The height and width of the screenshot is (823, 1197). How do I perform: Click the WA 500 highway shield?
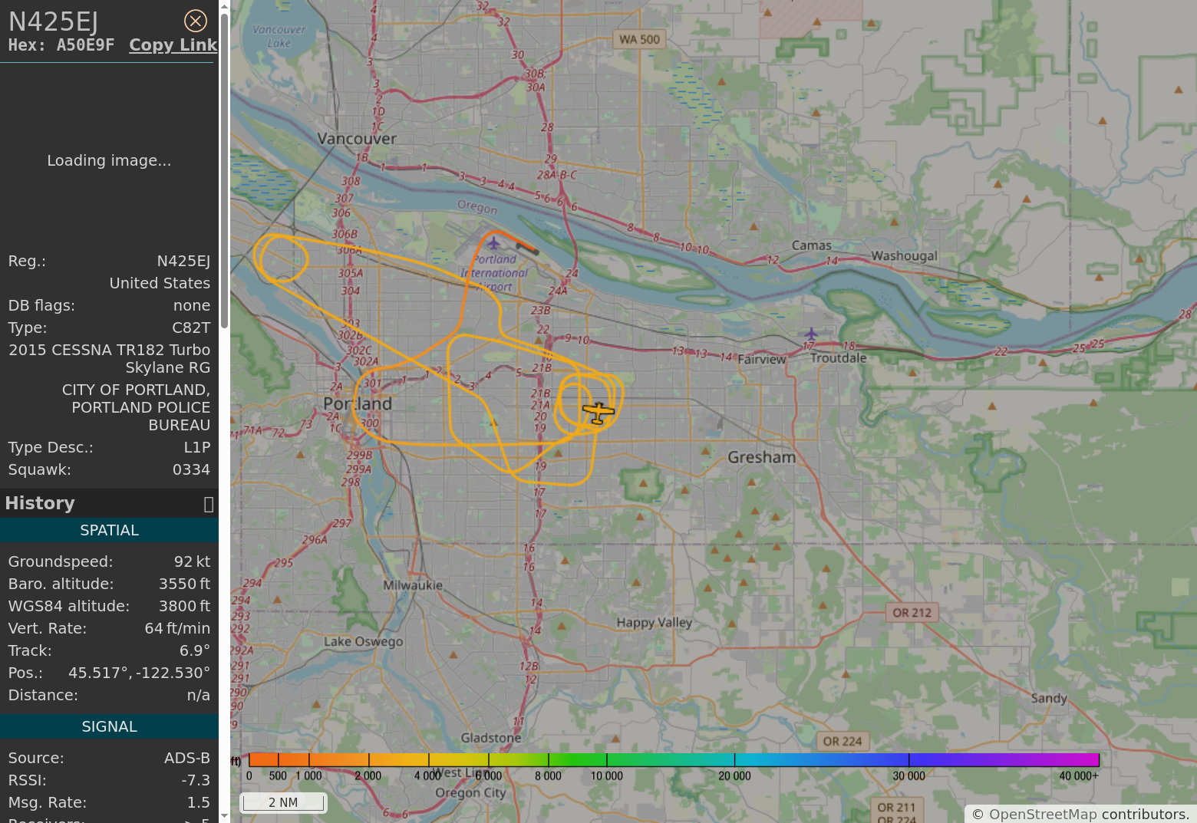point(639,39)
